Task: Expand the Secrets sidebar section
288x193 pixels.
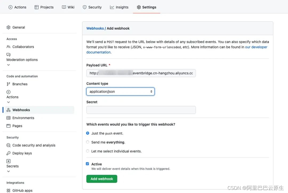Action: [x=9, y=171]
